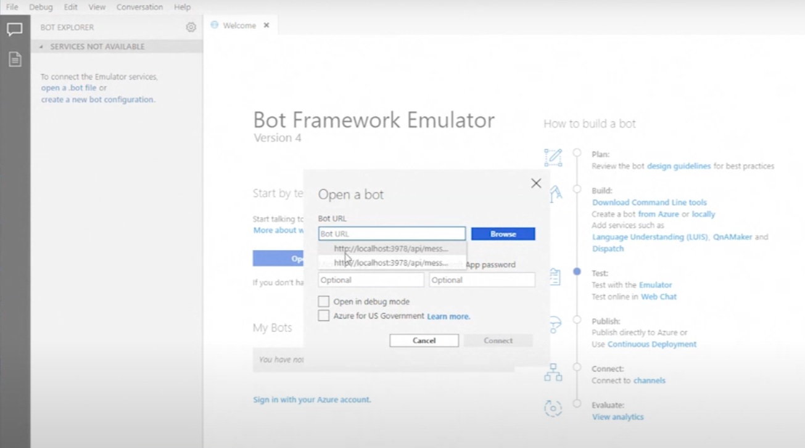Select first localhost:3978 URL suggestion
This screenshot has width=805, height=448.
tap(392, 248)
